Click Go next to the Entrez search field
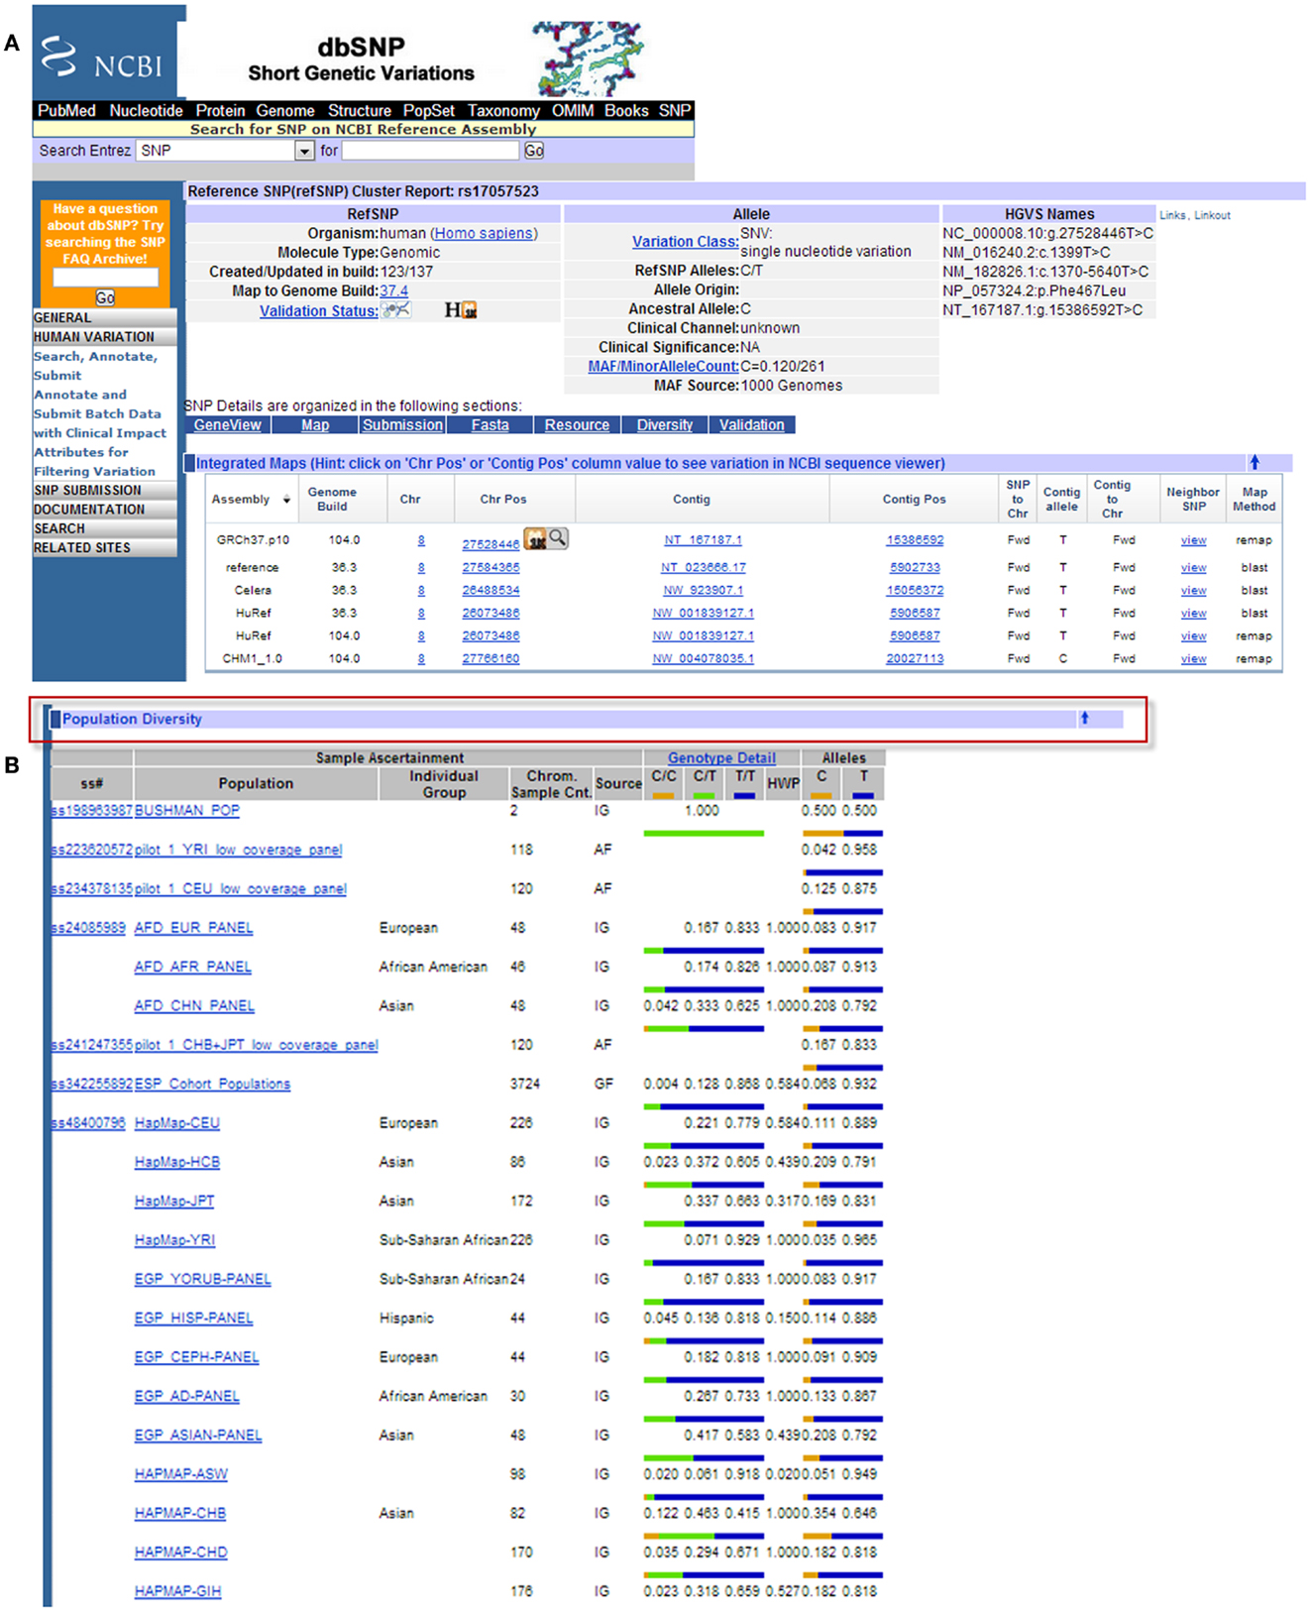This screenshot has height=1612, width=1311. pyautogui.click(x=534, y=151)
